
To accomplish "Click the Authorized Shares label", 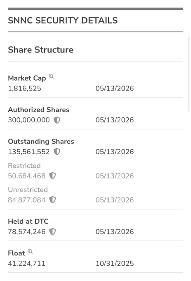I will pyautogui.click(x=39, y=110).
